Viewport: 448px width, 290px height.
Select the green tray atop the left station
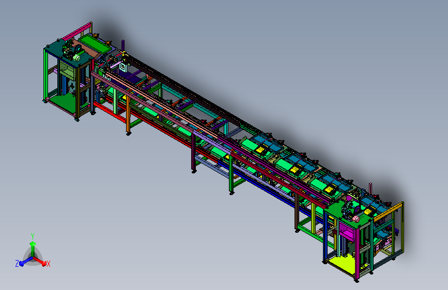(x=95, y=44)
